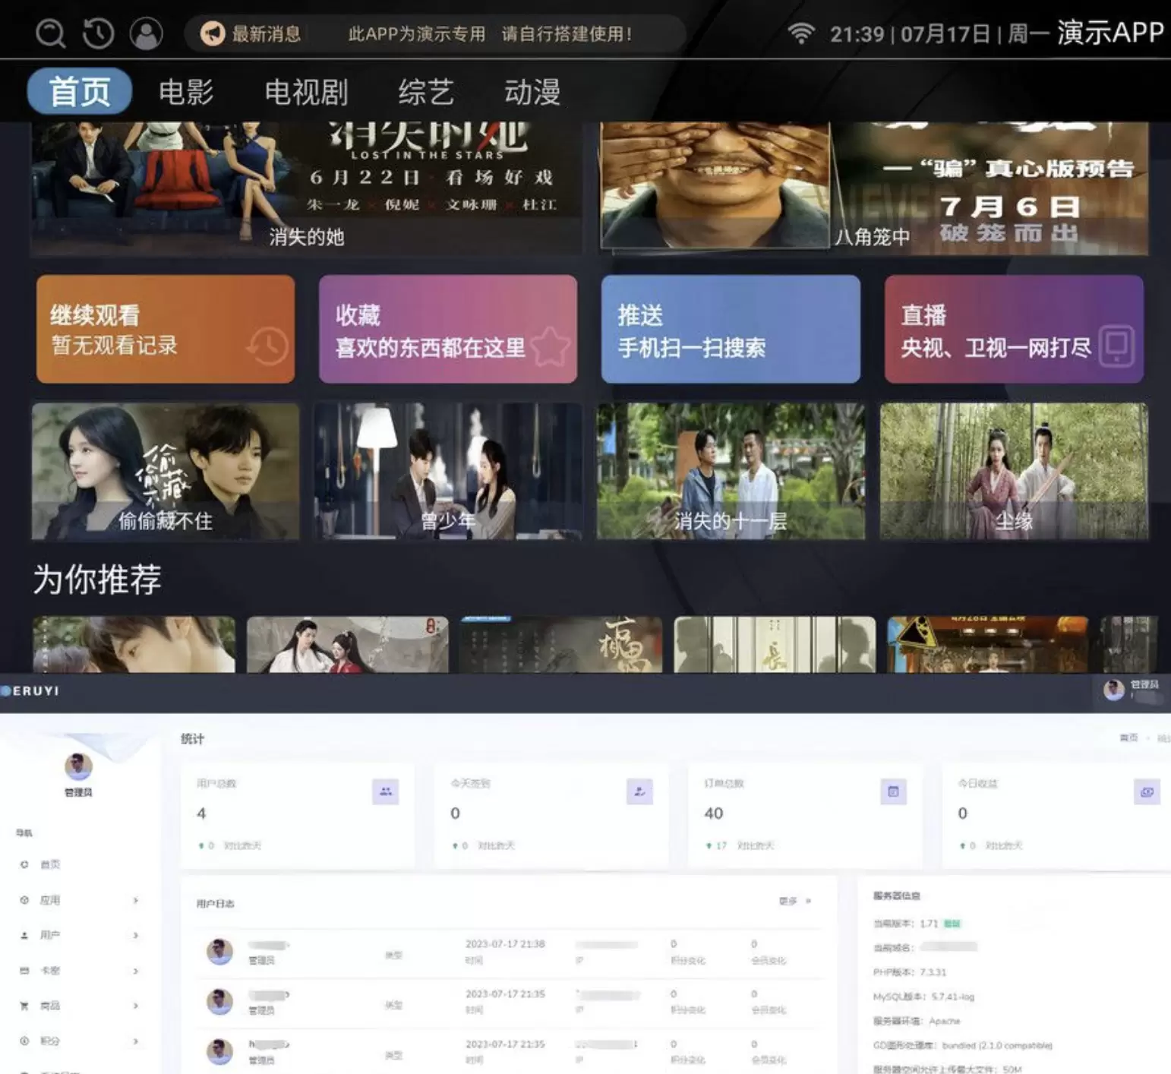Click the 今日收益 money icon
This screenshot has height=1074, width=1171.
1147,791
